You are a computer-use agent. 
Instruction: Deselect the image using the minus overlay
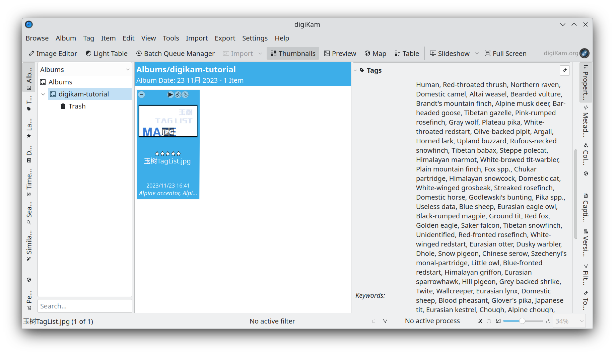coord(142,95)
